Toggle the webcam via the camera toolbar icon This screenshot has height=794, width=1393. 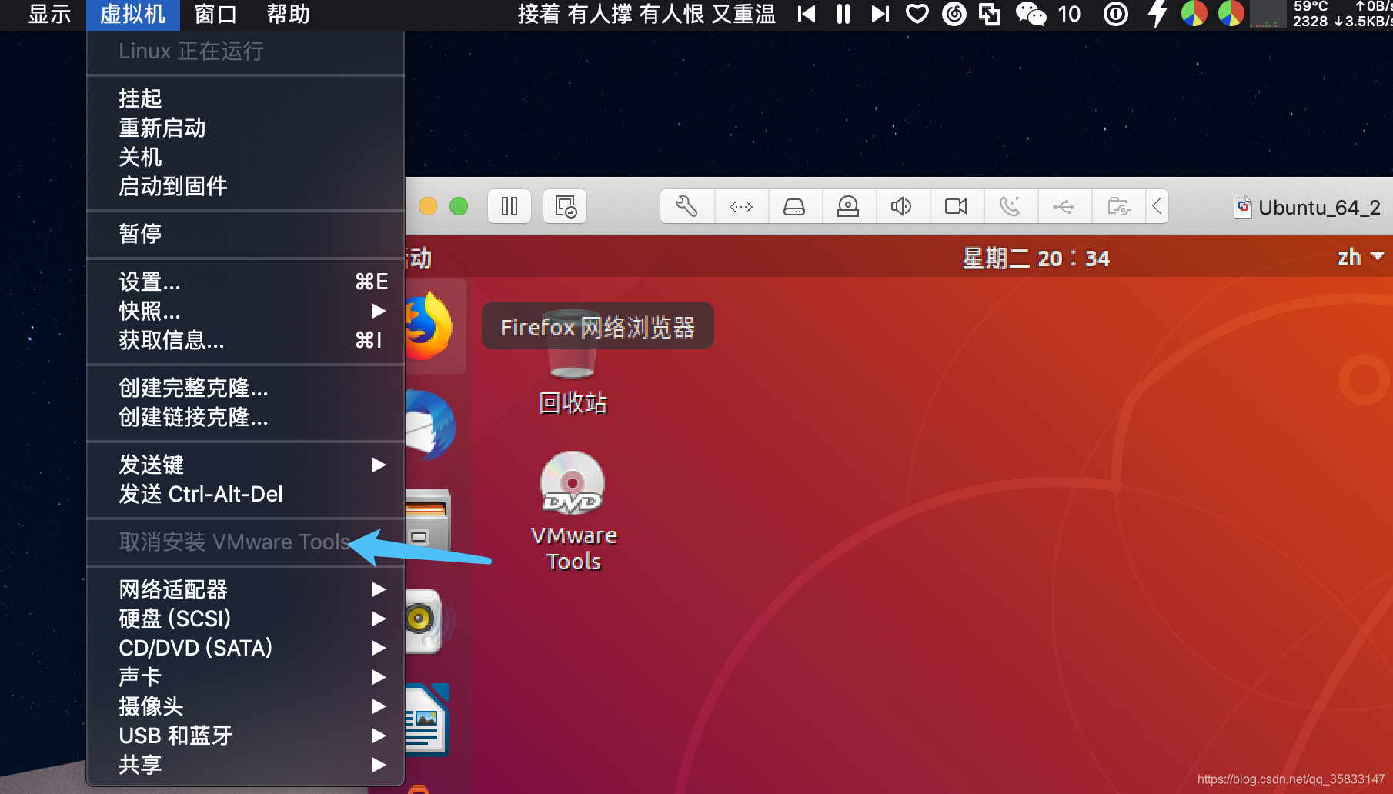(x=956, y=206)
